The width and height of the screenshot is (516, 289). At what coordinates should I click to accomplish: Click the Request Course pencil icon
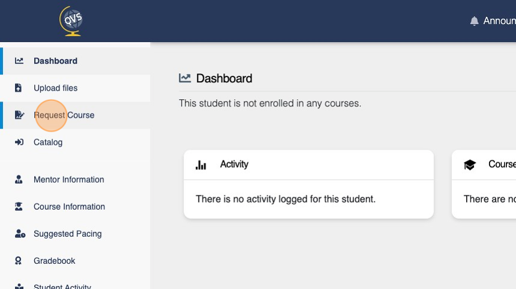(19, 115)
